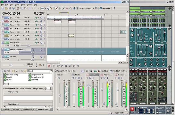Image resolution: width=175 pixels, height=115 pixels.
Task: Click the Open folder icon in toolbar
Action: coord(6,8)
